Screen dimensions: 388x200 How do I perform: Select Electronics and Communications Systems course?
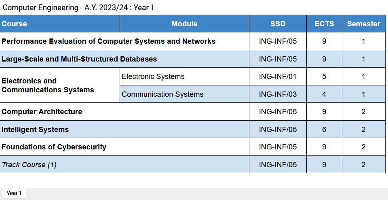click(x=48, y=85)
